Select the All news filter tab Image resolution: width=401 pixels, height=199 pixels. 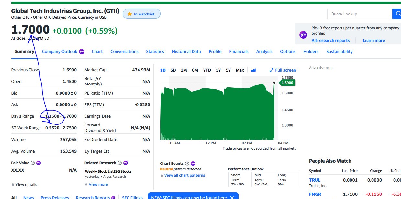(x=14, y=197)
